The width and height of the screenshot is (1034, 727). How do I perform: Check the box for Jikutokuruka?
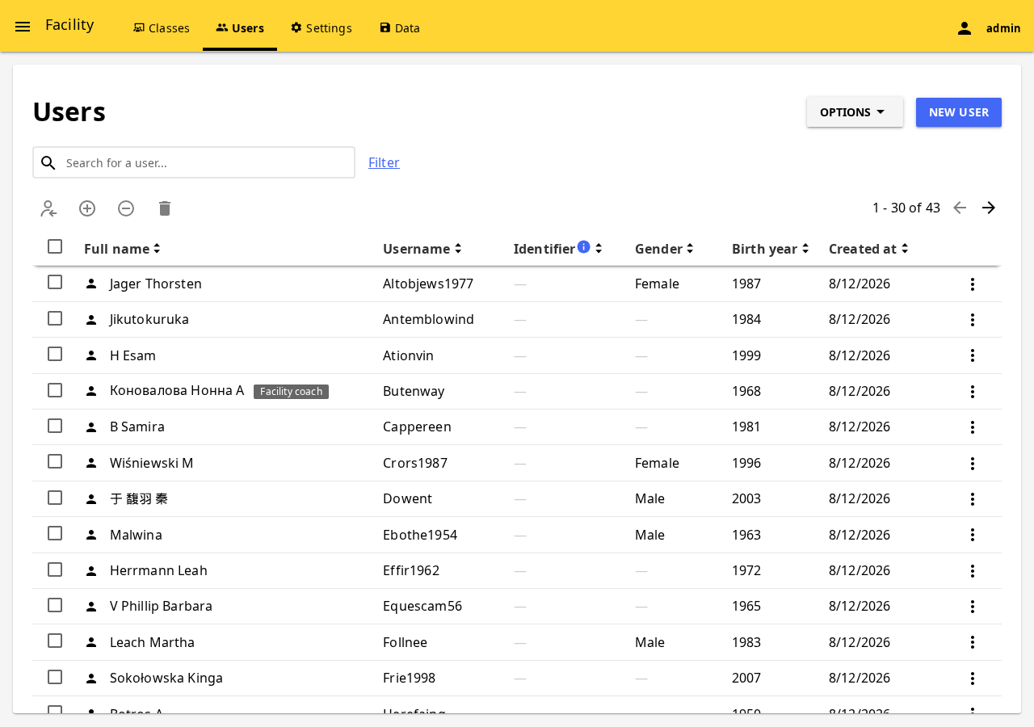pos(55,318)
